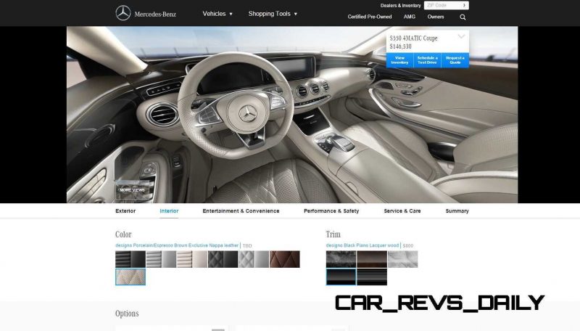Choose the light grey quilted leather swatch
The width and height of the screenshot is (580, 331).
[254, 259]
